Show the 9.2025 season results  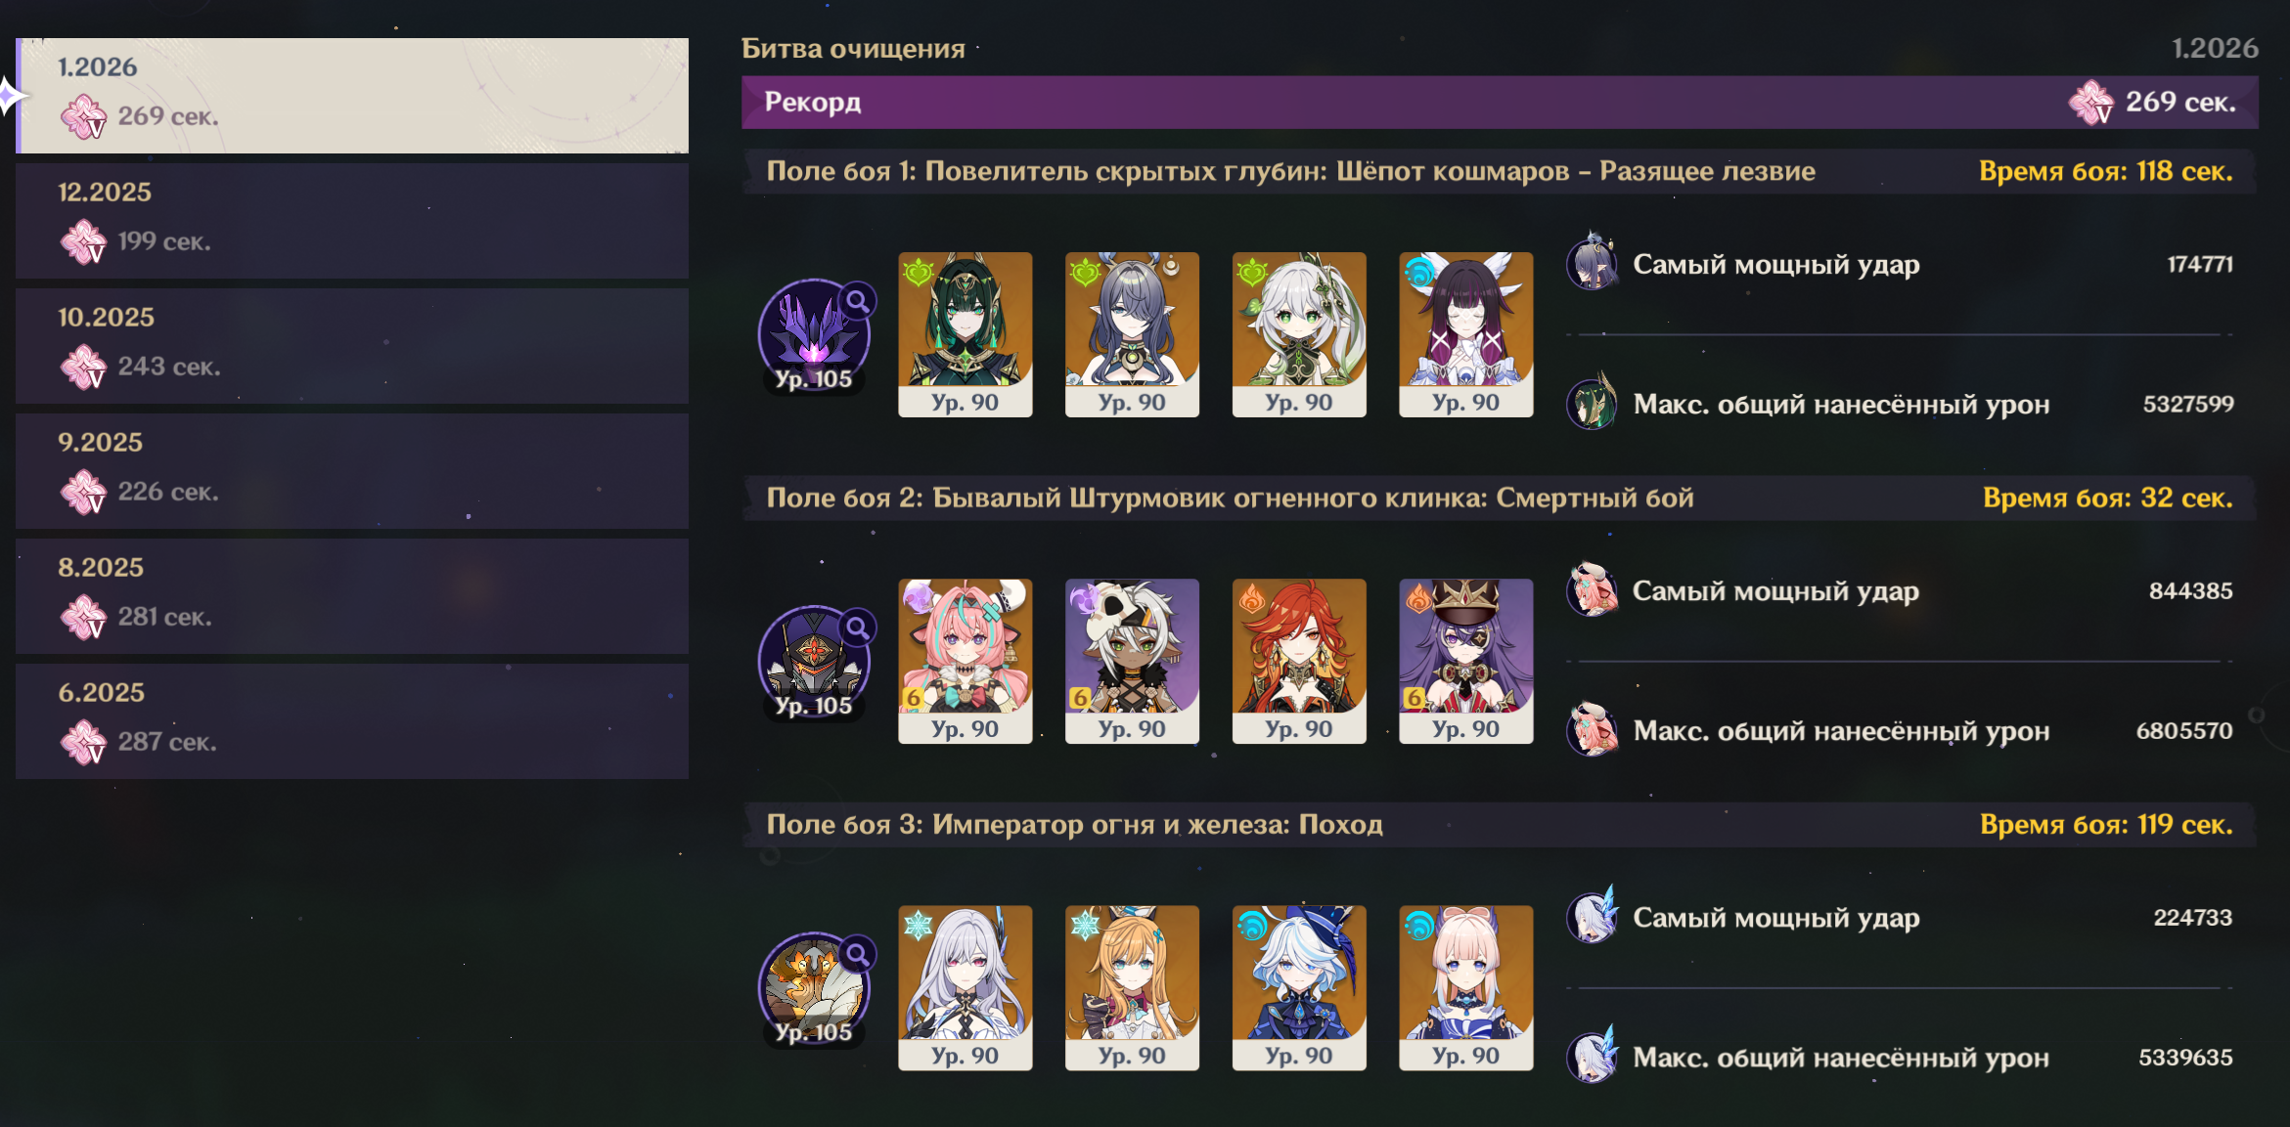coord(352,471)
